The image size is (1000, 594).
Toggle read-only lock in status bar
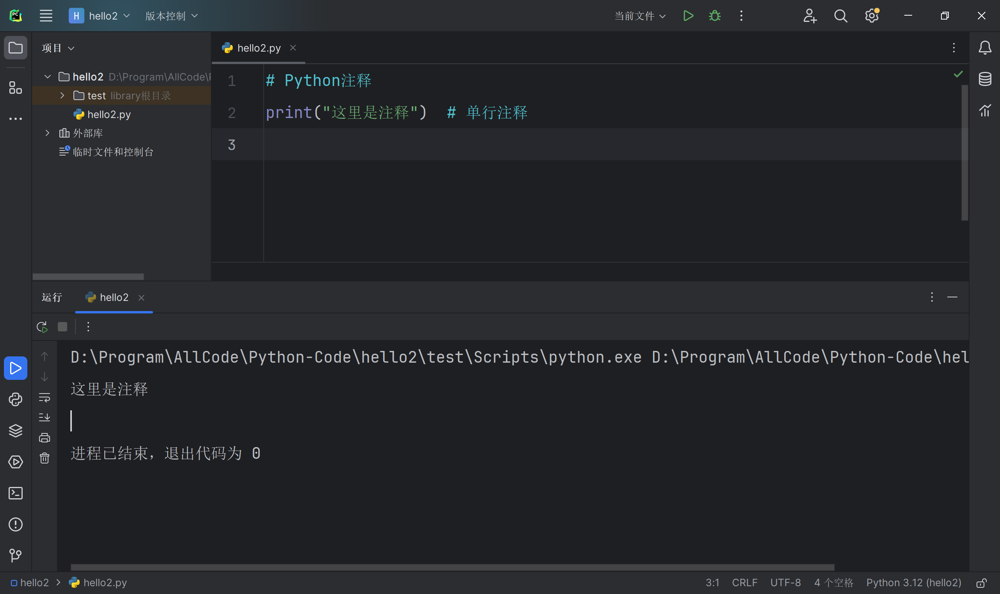(981, 583)
